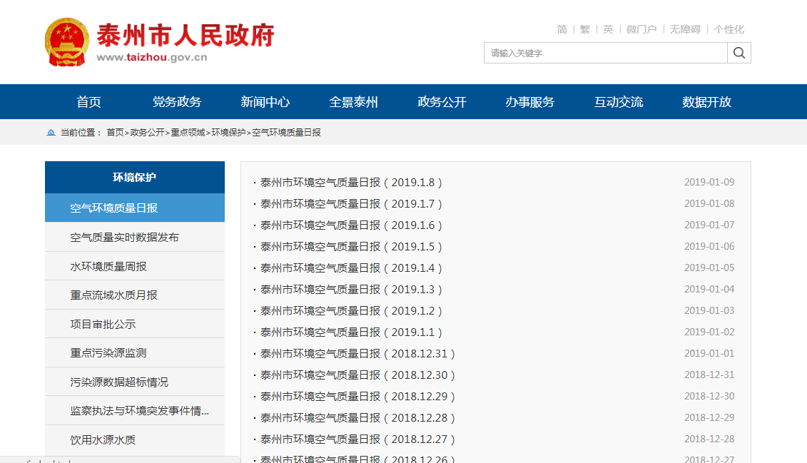This screenshot has width=807, height=463.
Task: Click the Taizhou government emblem logo
Action: click(68, 42)
